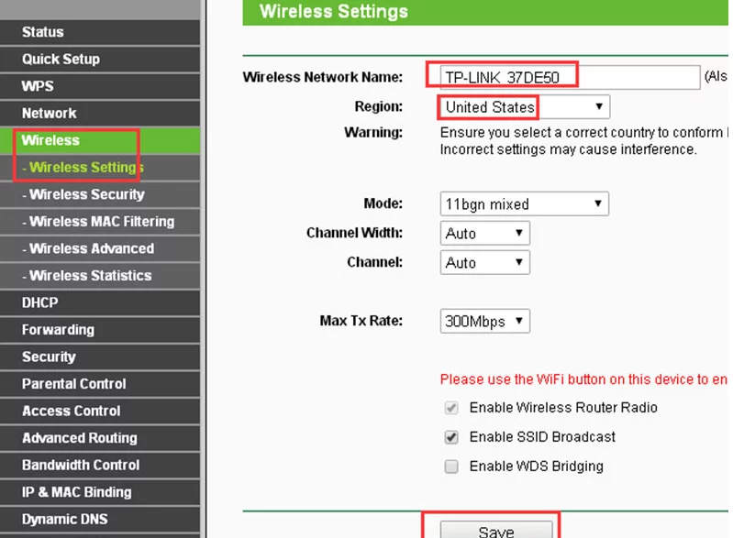
Task: Toggle Enable SSID Broadcast checkbox
Action: 451,437
